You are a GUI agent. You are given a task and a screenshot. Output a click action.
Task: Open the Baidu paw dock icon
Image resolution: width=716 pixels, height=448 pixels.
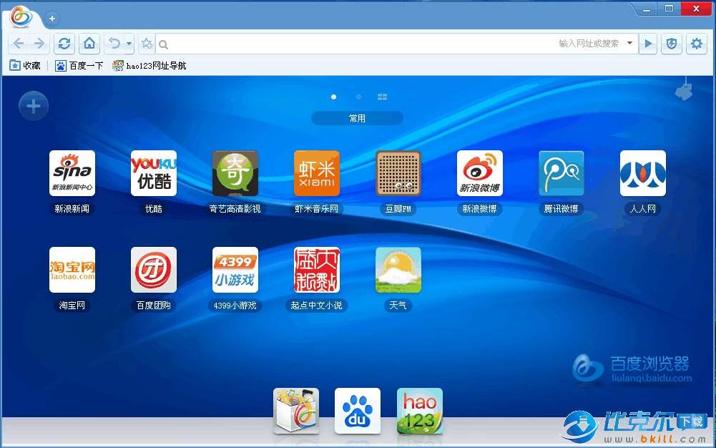point(358,411)
